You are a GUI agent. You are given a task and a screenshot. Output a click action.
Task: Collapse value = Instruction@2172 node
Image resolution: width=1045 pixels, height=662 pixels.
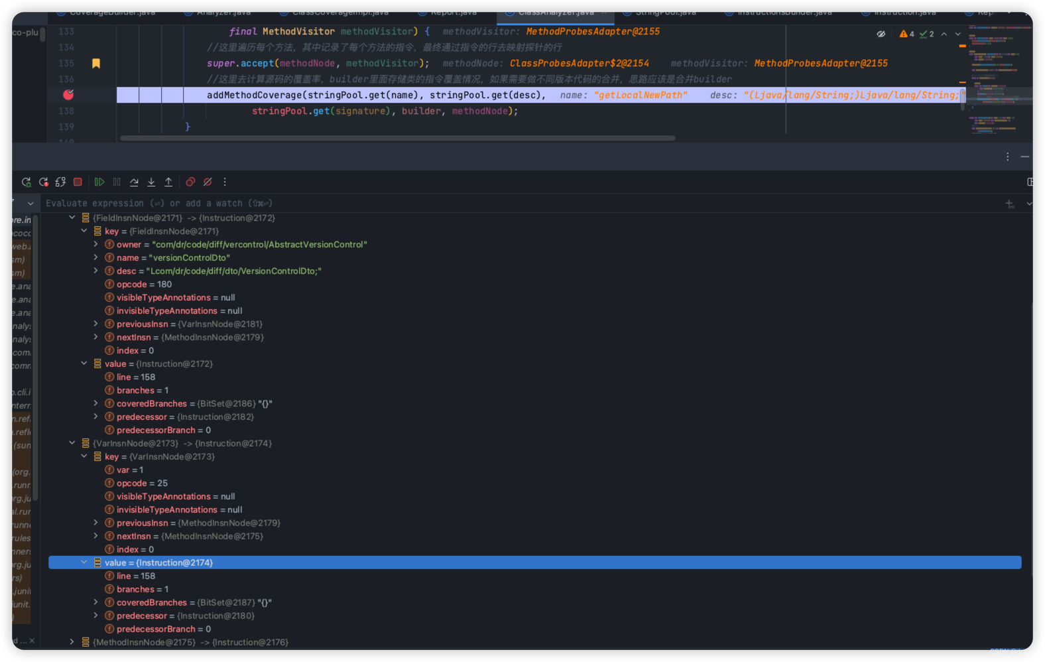tap(84, 364)
